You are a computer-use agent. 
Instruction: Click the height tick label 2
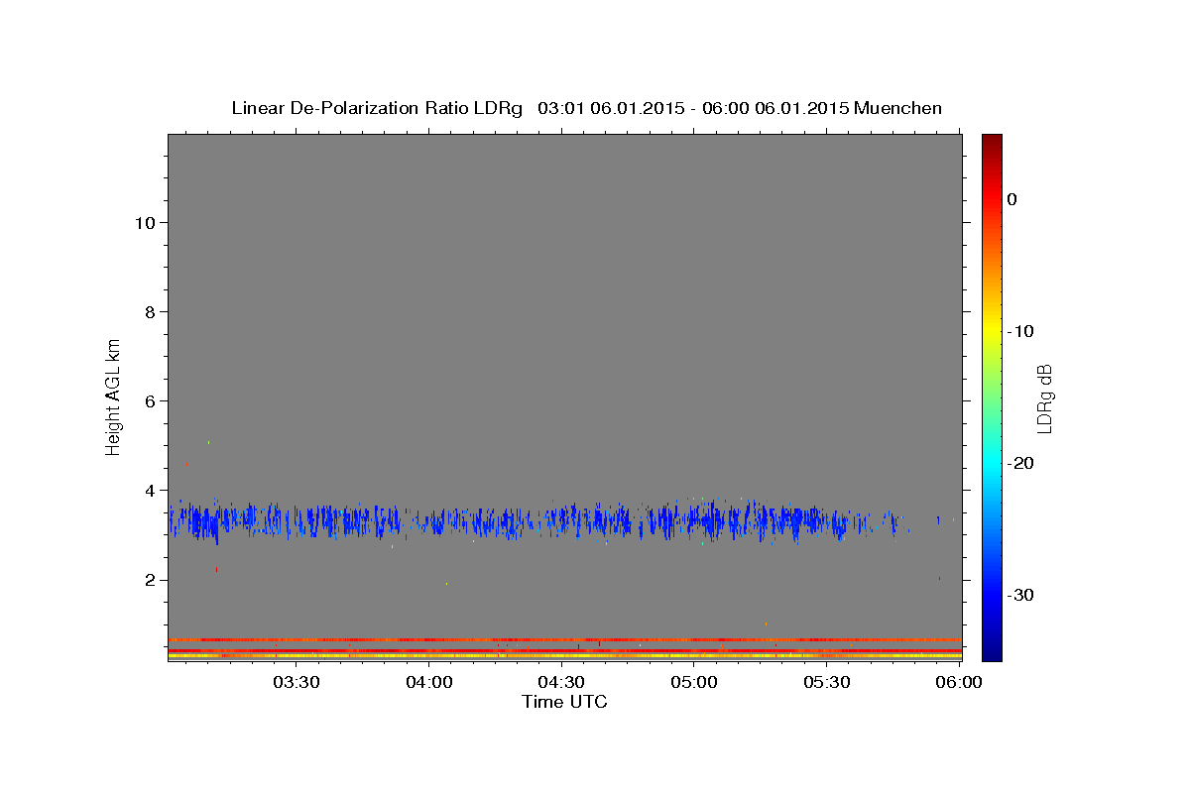[x=152, y=580]
